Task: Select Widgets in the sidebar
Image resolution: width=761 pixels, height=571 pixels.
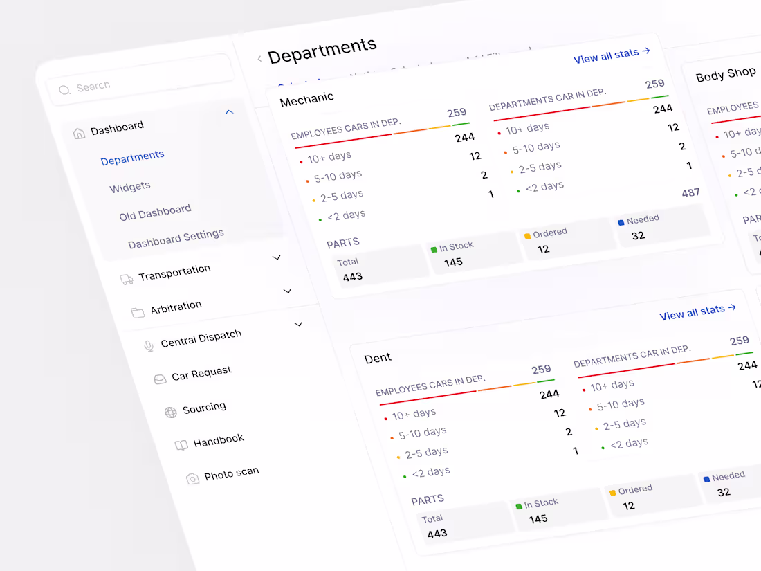Action: click(x=130, y=186)
